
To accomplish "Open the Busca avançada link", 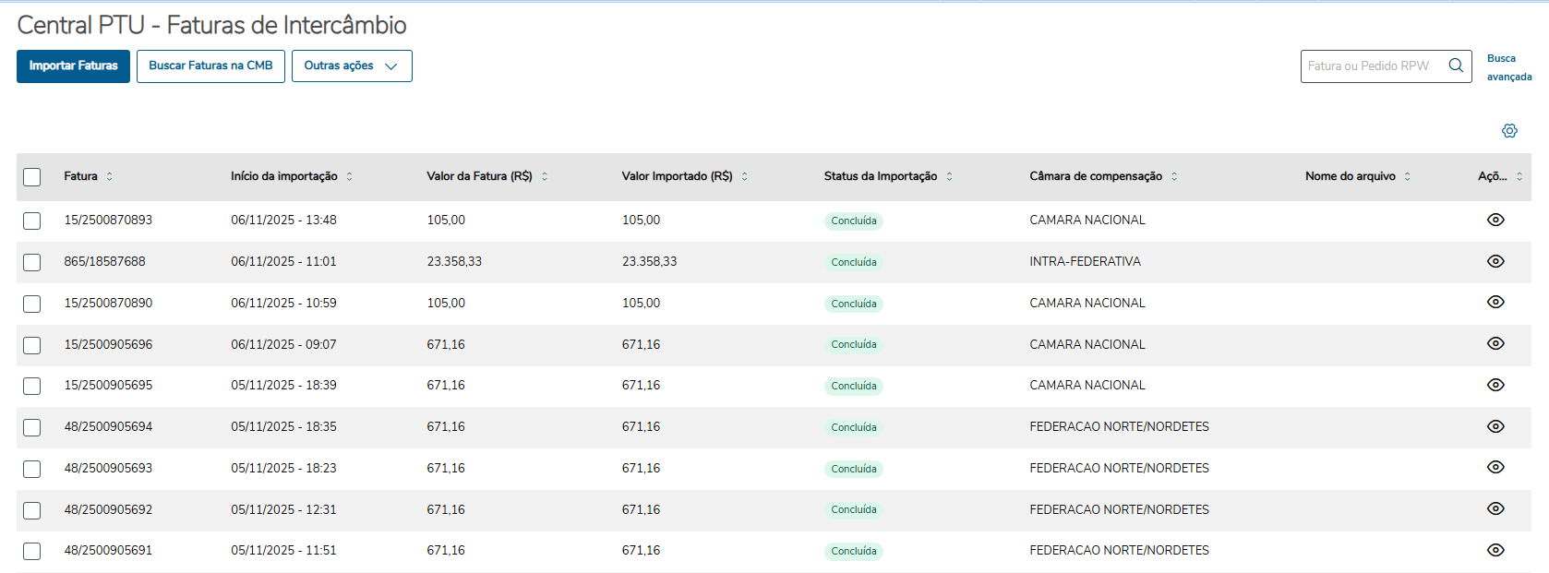I will pyautogui.click(x=1508, y=67).
